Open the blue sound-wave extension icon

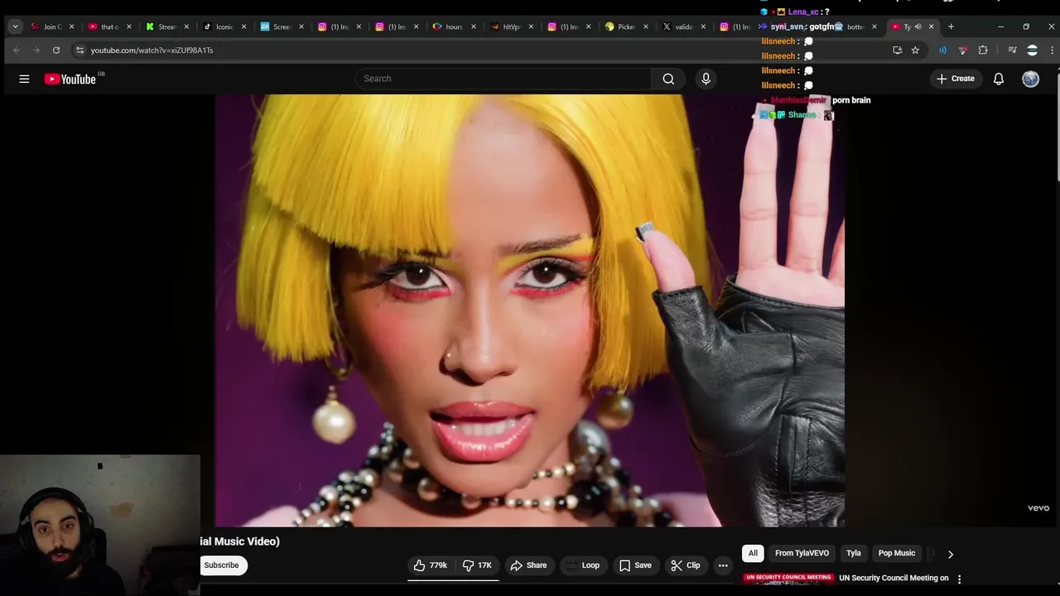[942, 50]
